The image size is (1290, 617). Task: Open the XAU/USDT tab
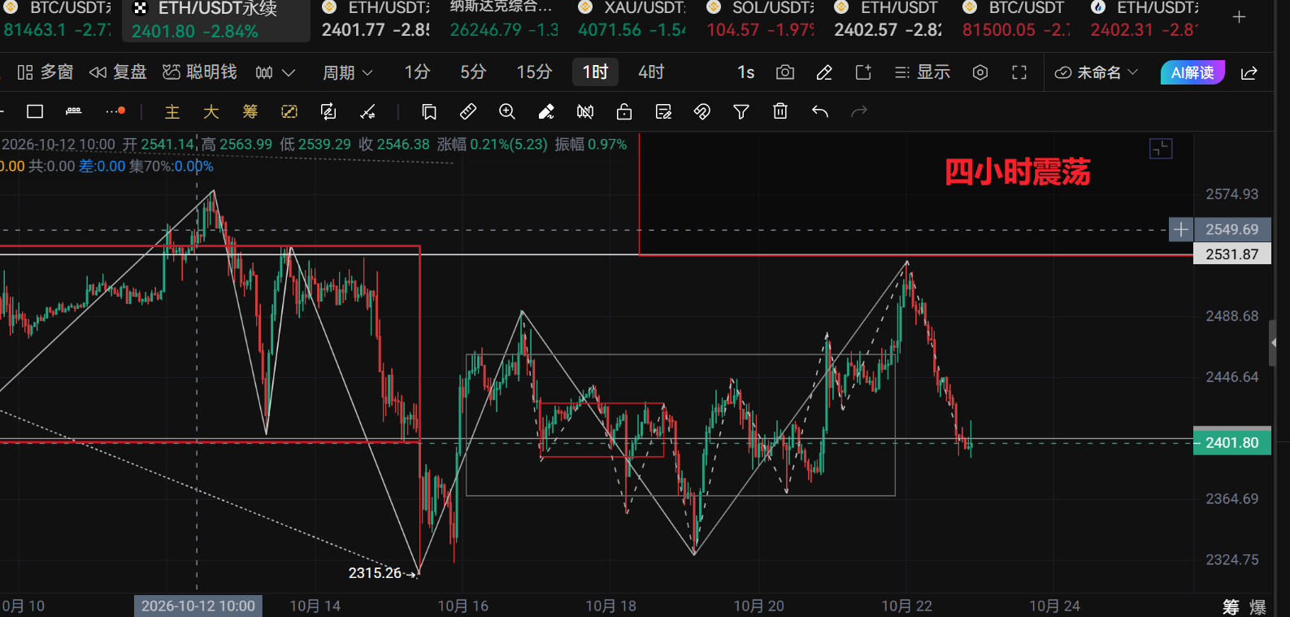click(x=632, y=20)
